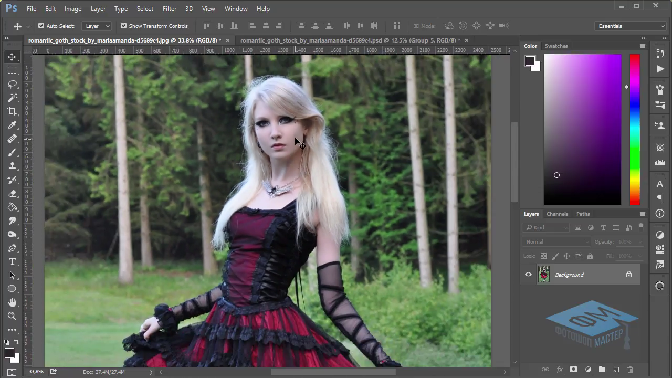Choose the Horizontal Type tool
Screen dimensions: 672x378
[x=12, y=261]
